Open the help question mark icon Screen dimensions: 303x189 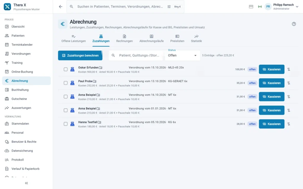pyautogui.click(x=294, y=24)
